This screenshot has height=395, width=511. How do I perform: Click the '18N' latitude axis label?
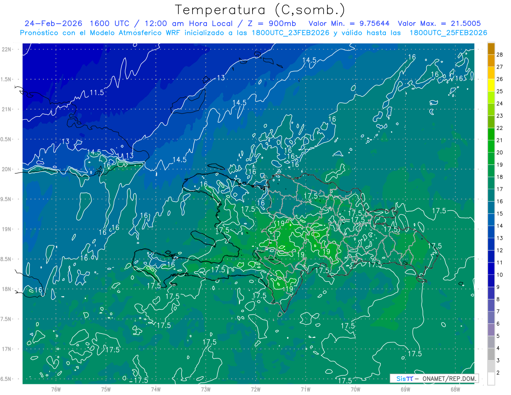click(x=6, y=289)
